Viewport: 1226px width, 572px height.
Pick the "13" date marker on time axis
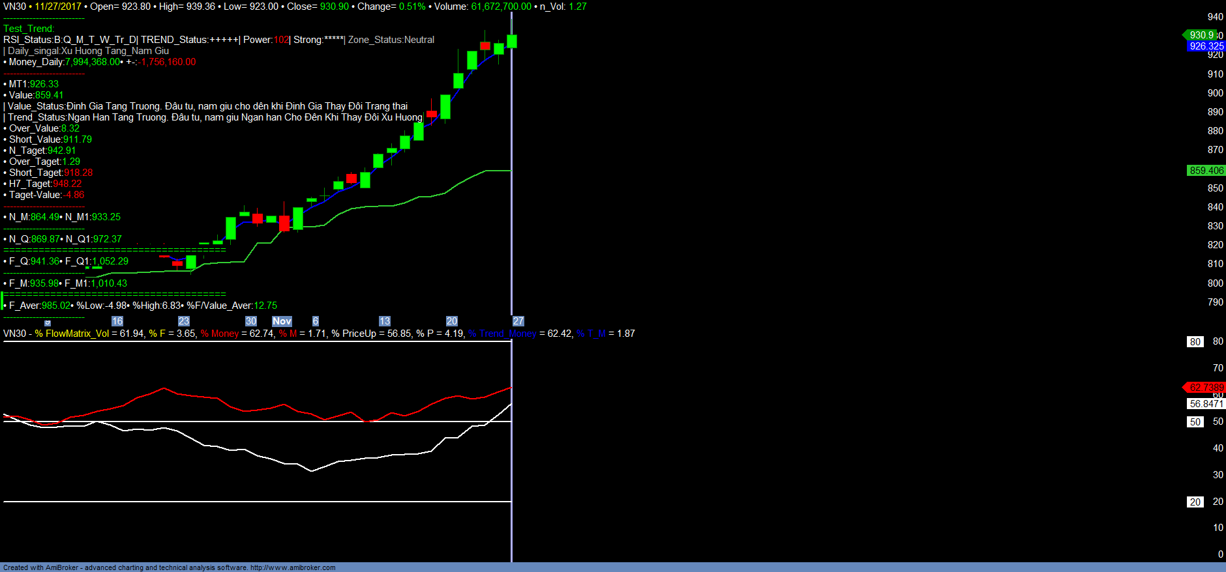coord(385,321)
